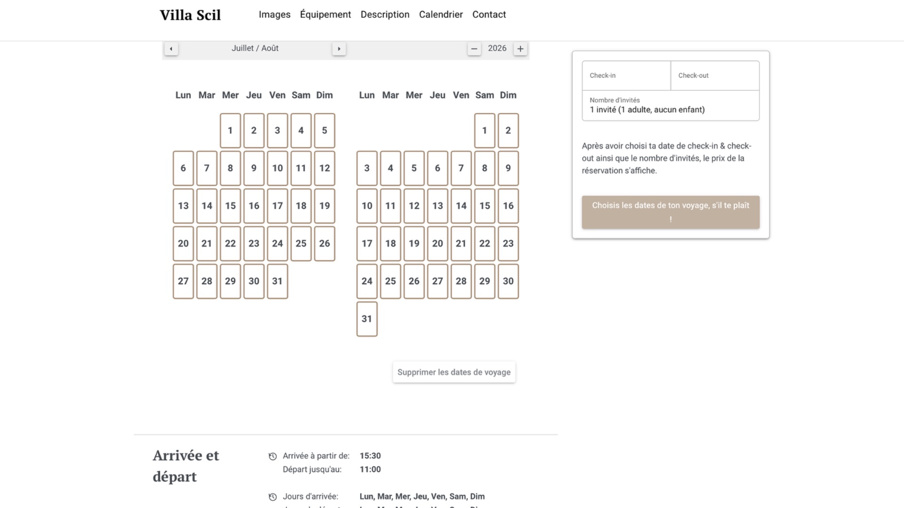Viewport: 904px width, 508px height.
Task: Click the Check-out date field
Action: [715, 75]
